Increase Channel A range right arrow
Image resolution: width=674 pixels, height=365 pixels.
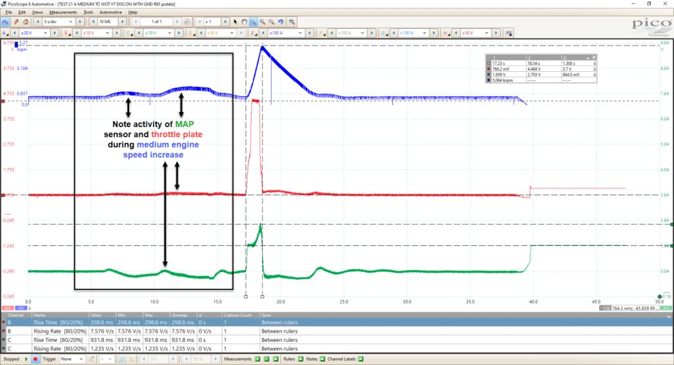pos(55,33)
